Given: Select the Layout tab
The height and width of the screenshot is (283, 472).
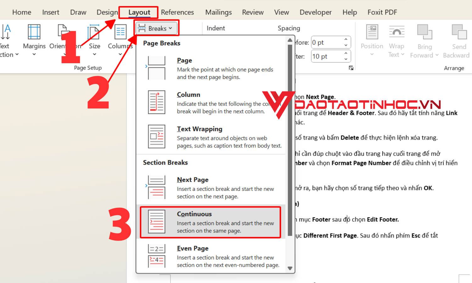Looking at the screenshot, I should coord(139,12).
